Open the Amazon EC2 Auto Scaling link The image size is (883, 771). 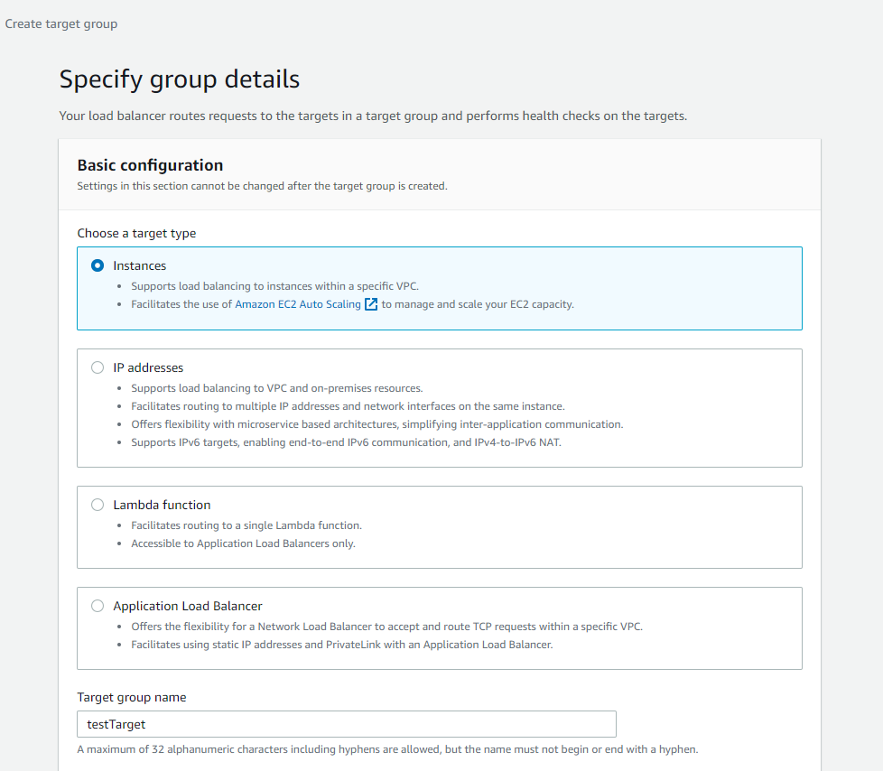298,304
